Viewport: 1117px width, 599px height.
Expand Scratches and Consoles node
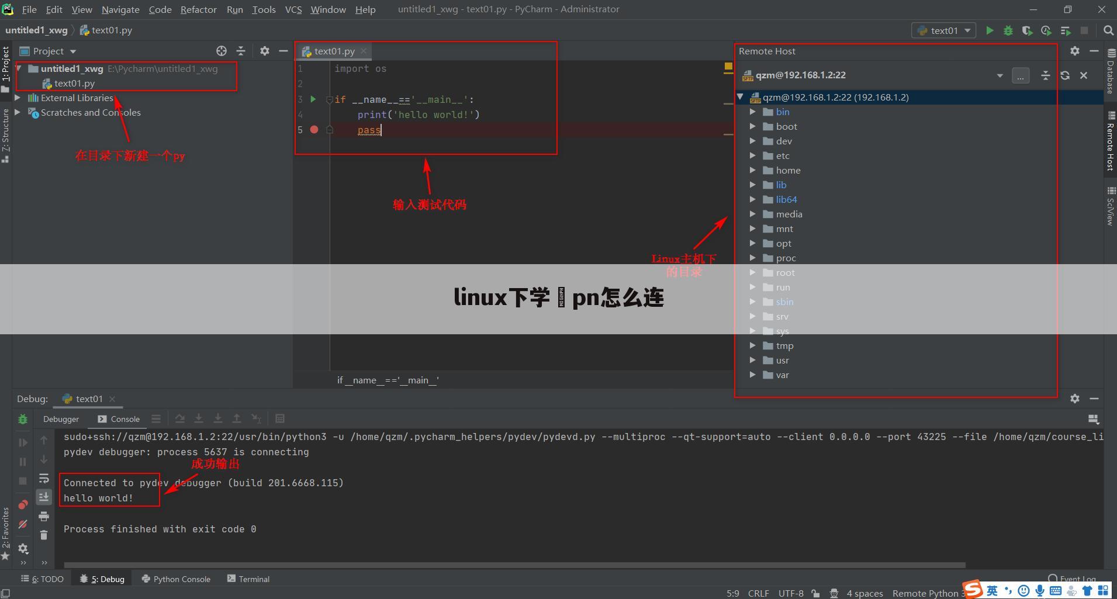[18, 112]
